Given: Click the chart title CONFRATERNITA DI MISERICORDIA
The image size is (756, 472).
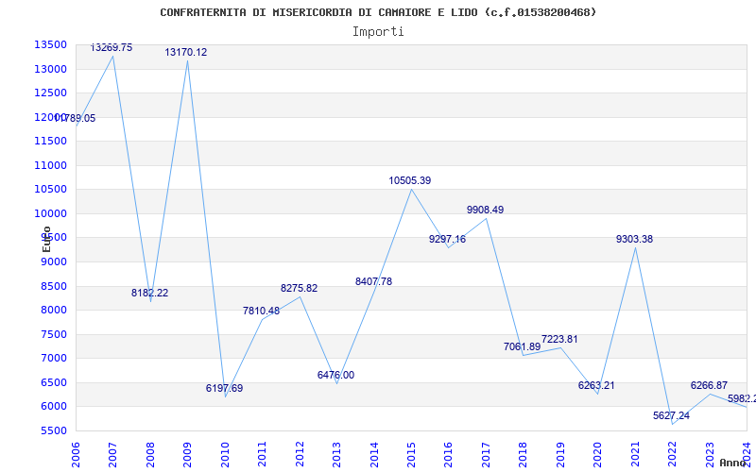Looking at the screenshot, I should [378, 12].
